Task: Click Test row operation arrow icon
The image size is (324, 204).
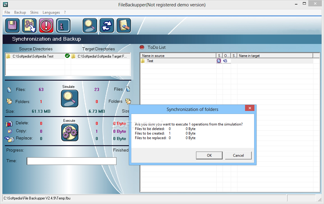Action: [x=225, y=61]
